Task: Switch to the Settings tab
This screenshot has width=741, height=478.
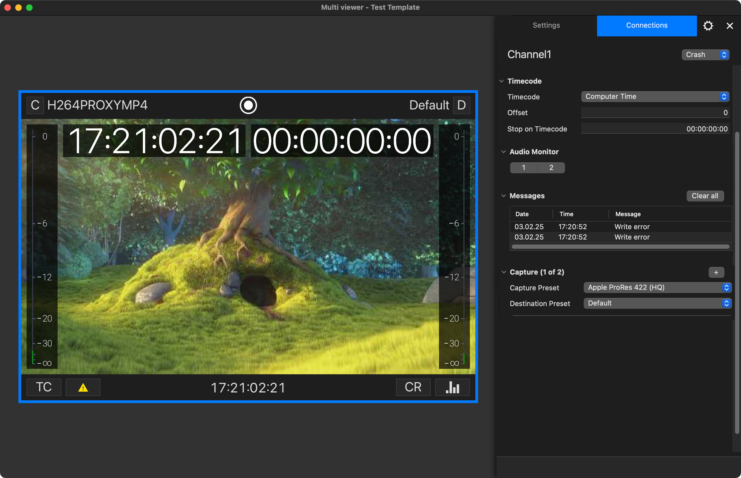Action: pyautogui.click(x=546, y=26)
